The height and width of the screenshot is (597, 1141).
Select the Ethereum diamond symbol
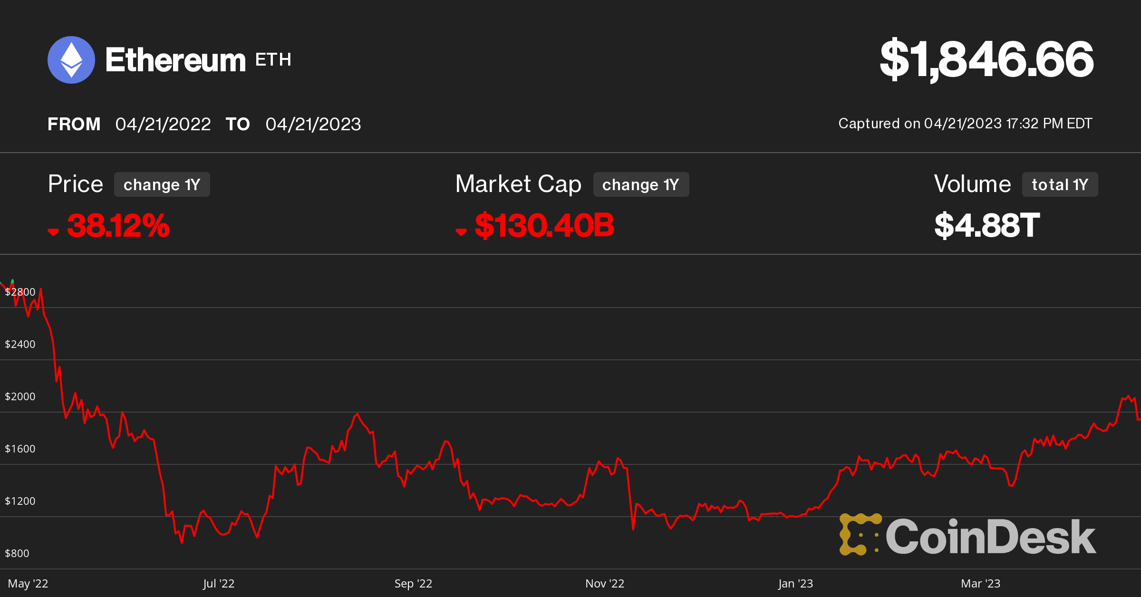71,60
